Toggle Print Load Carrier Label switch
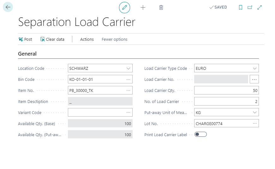This screenshot has width=275, height=169. click(x=200, y=134)
